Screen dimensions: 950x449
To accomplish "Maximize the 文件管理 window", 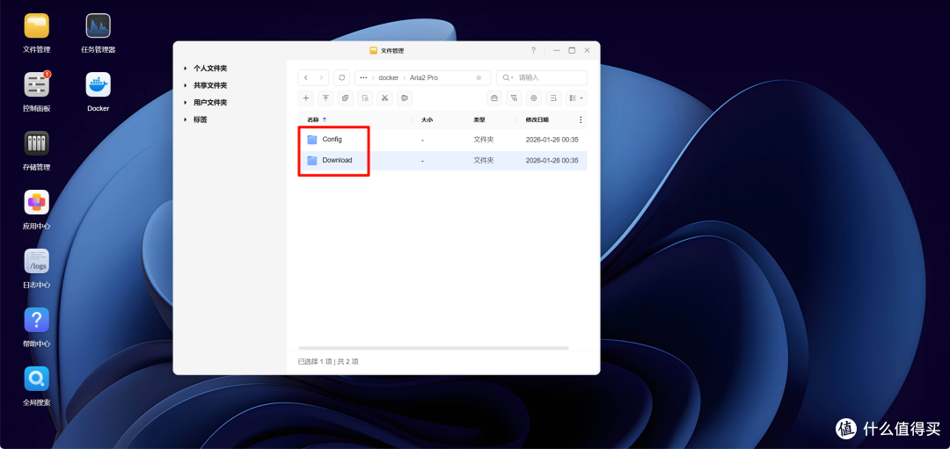I will (572, 50).
